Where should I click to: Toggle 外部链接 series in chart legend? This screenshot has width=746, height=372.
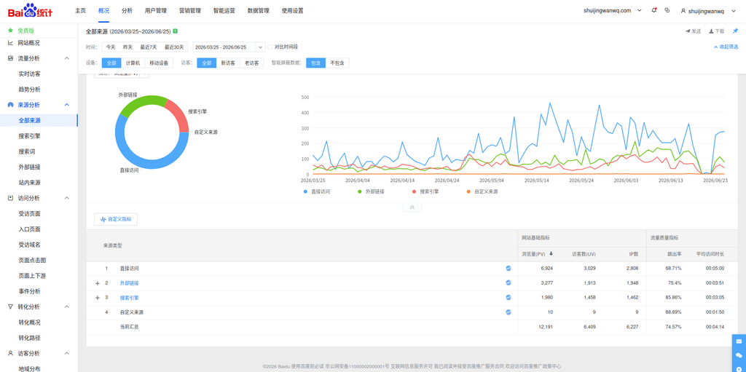click(x=371, y=191)
